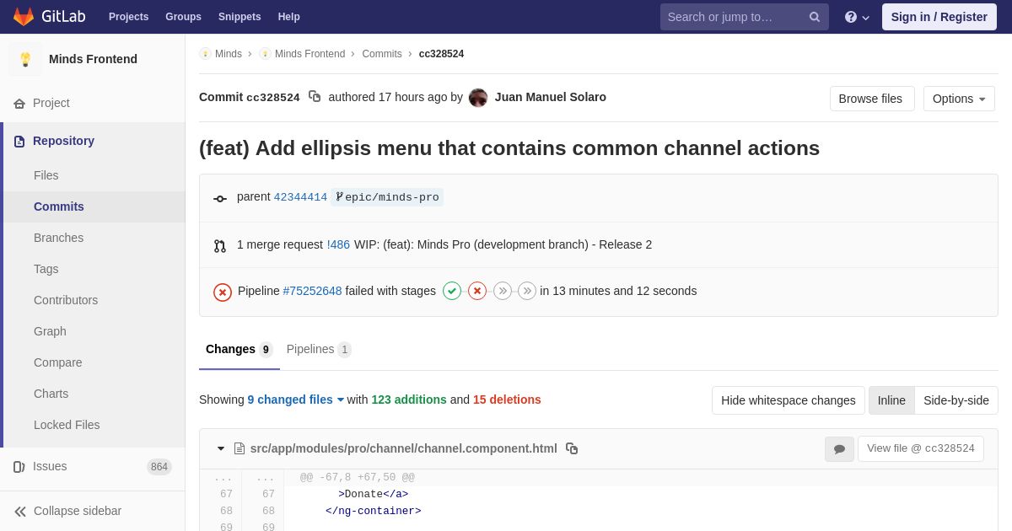Open the Help question mark menu

(857, 17)
